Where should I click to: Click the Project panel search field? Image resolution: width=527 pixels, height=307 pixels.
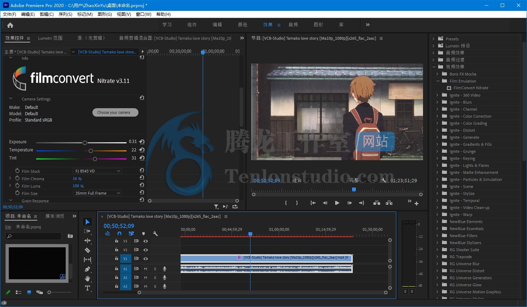click(x=33, y=236)
